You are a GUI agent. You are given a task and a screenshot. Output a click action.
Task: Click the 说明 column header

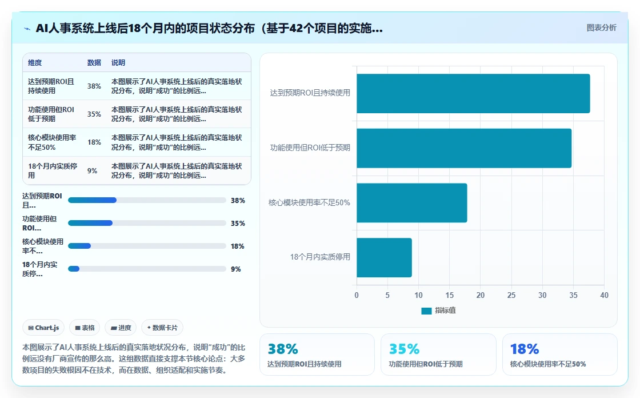click(x=118, y=63)
